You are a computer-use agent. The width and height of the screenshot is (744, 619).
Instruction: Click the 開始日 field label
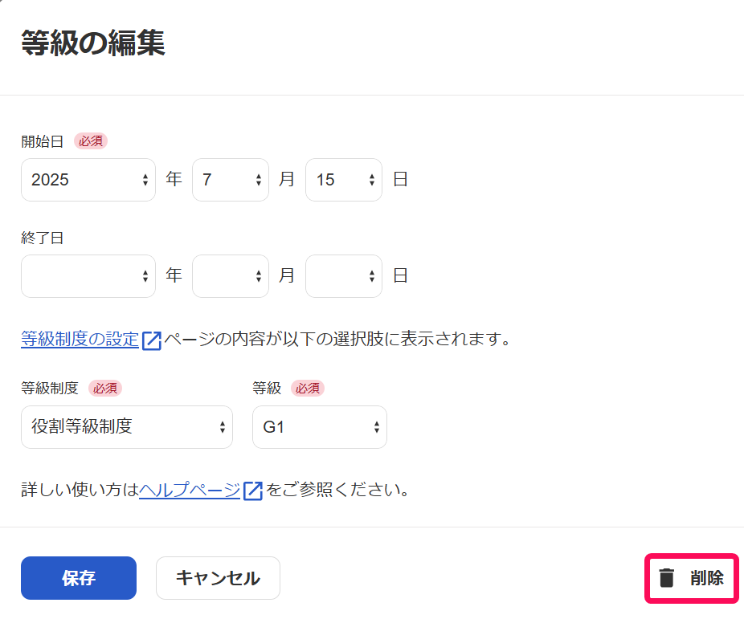pyautogui.click(x=43, y=141)
